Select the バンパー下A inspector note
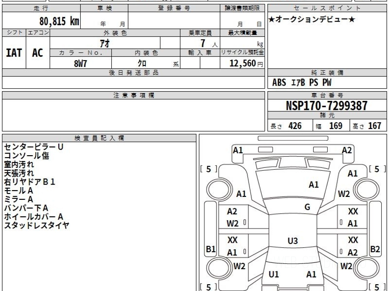 coord(26,208)
